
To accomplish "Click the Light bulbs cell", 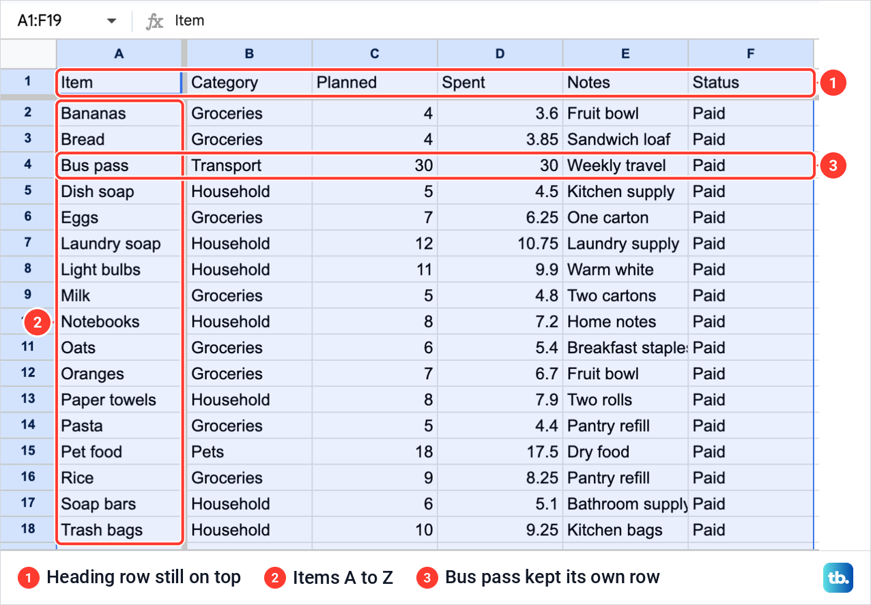I will point(119,269).
